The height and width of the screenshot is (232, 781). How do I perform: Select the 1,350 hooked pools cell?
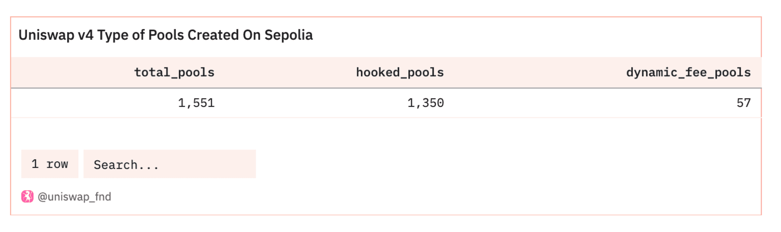(425, 103)
